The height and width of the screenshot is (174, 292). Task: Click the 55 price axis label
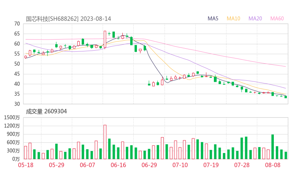tap(17, 54)
